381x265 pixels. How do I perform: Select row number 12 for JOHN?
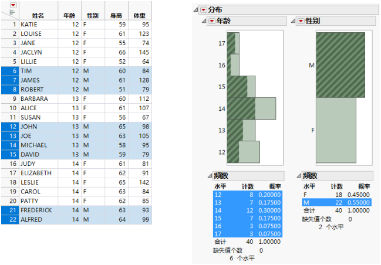click(10, 127)
